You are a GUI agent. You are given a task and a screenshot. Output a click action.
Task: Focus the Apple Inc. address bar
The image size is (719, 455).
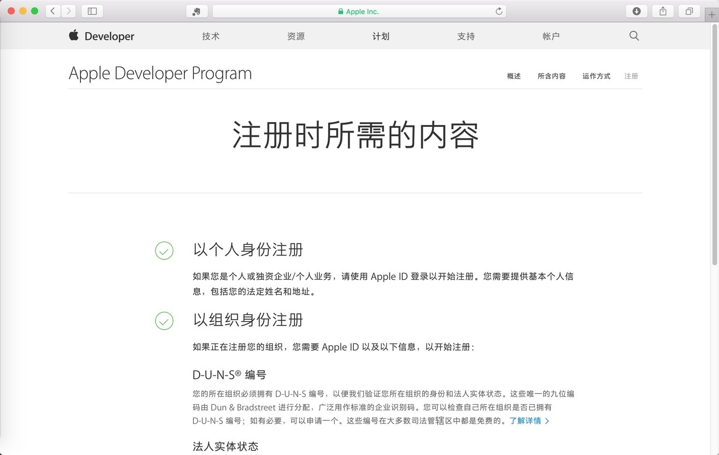tap(359, 11)
